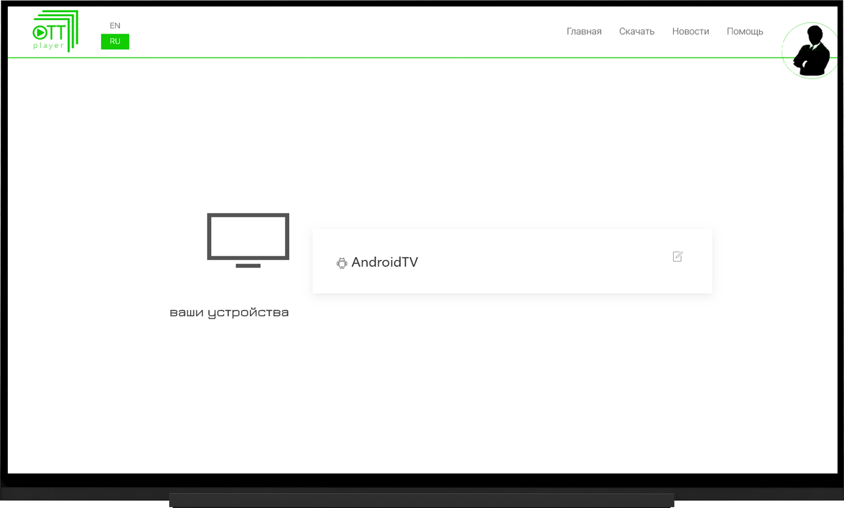Screen dimensions: 844x508
Task: Edit the AndroidTV device with pencil icon
Action: (677, 257)
